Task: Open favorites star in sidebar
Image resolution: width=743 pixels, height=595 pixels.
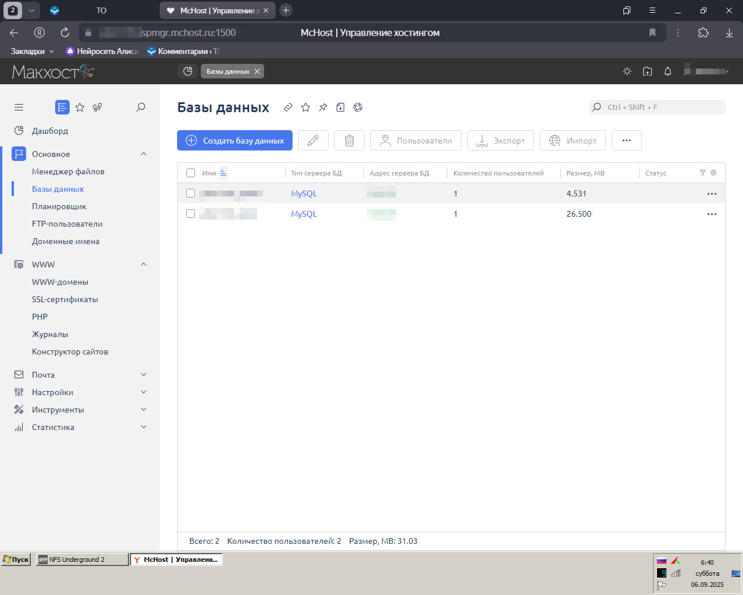Action: tap(80, 107)
